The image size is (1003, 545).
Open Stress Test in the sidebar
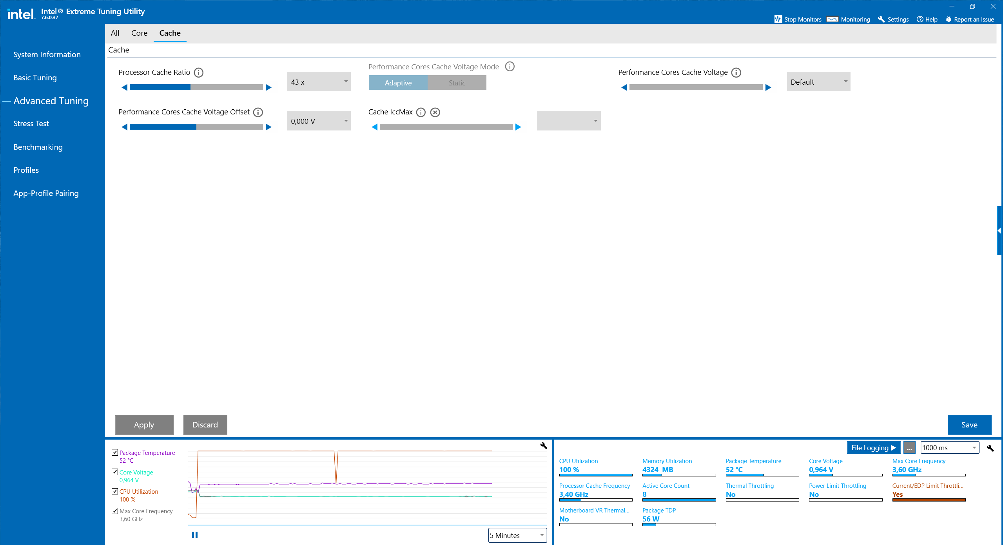31,124
